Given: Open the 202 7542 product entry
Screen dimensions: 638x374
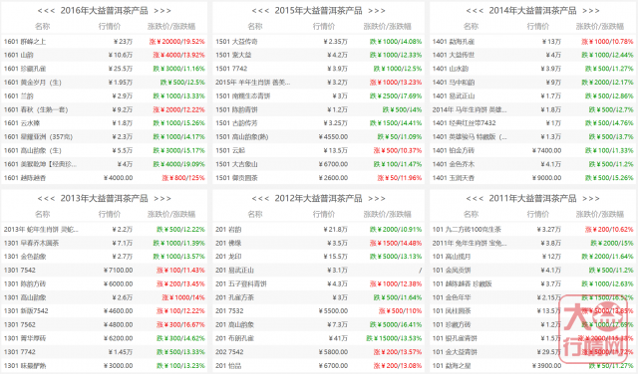Looking at the screenshot, I should coord(229,352).
